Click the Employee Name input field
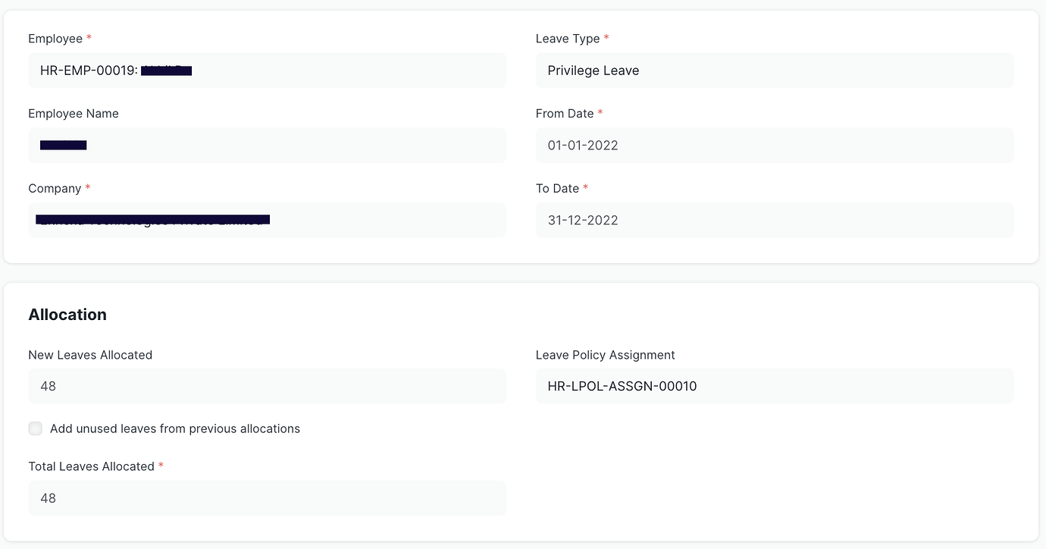This screenshot has height=549, width=1046. point(267,145)
